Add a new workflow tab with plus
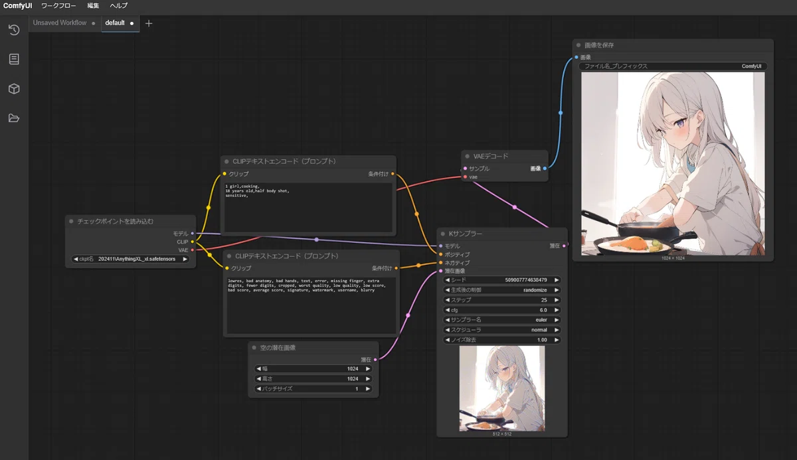Image resolution: width=797 pixels, height=460 pixels. coord(149,23)
